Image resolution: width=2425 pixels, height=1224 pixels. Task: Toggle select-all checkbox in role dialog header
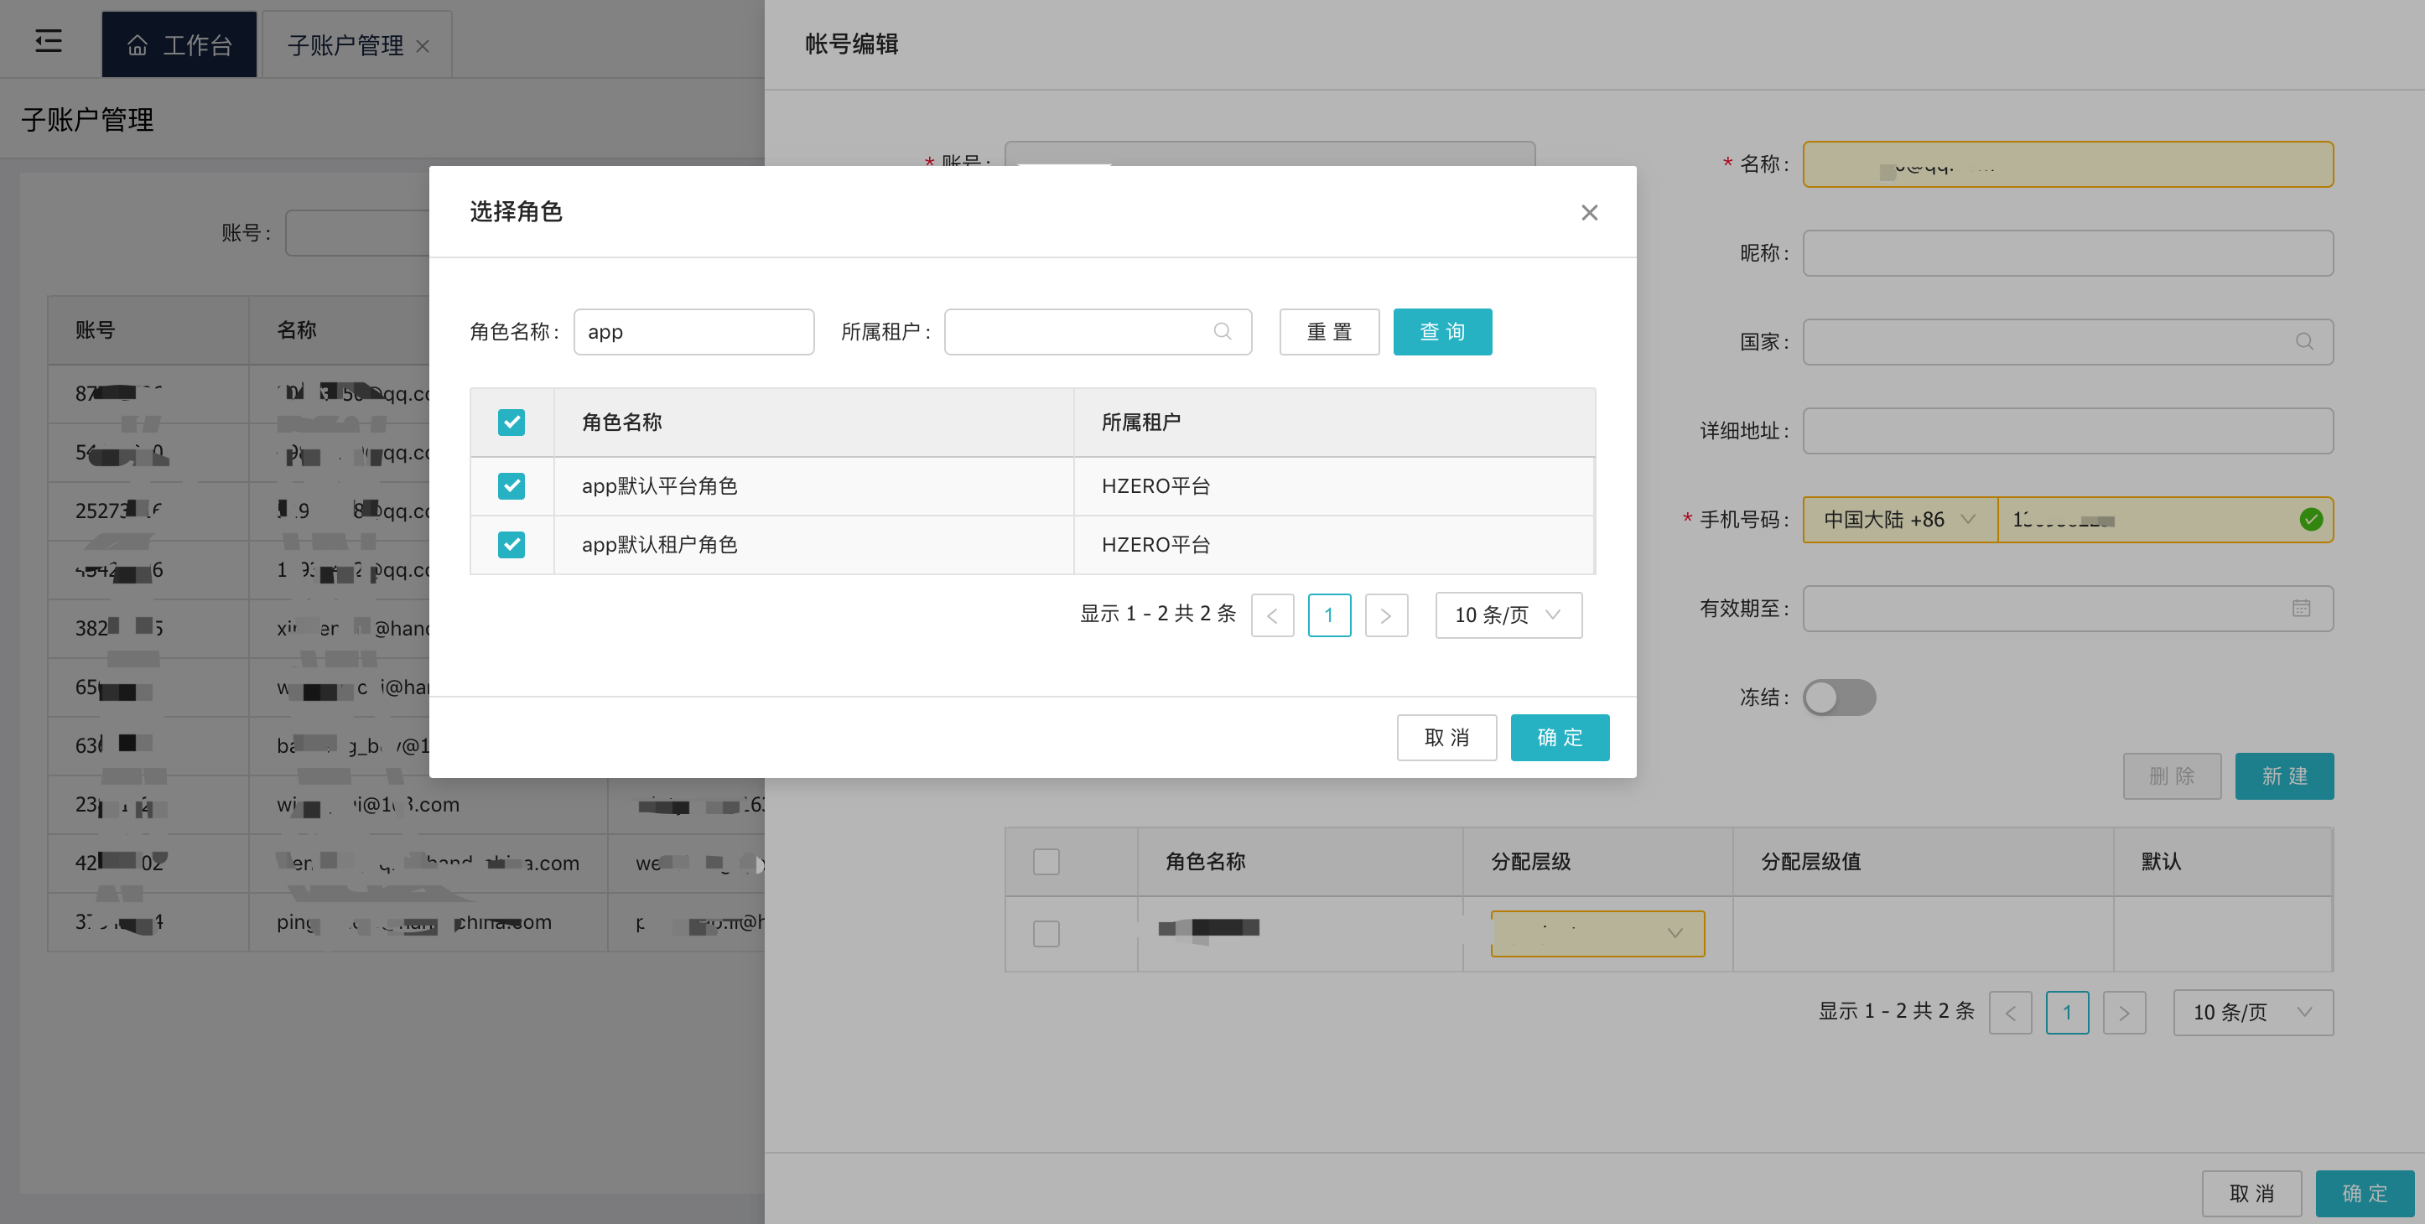coord(511,422)
